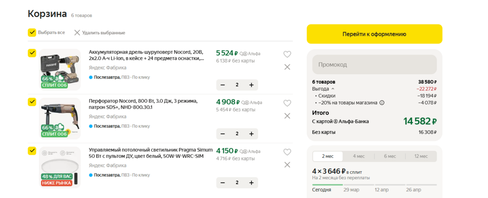This screenshot has width=488, height=198.
Task: Select the '4 мес' split tab
Action: 358,156
